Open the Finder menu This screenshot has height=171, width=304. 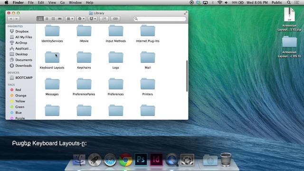point(18,2)
